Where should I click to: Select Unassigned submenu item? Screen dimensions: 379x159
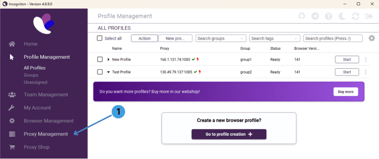coord(35,82)
